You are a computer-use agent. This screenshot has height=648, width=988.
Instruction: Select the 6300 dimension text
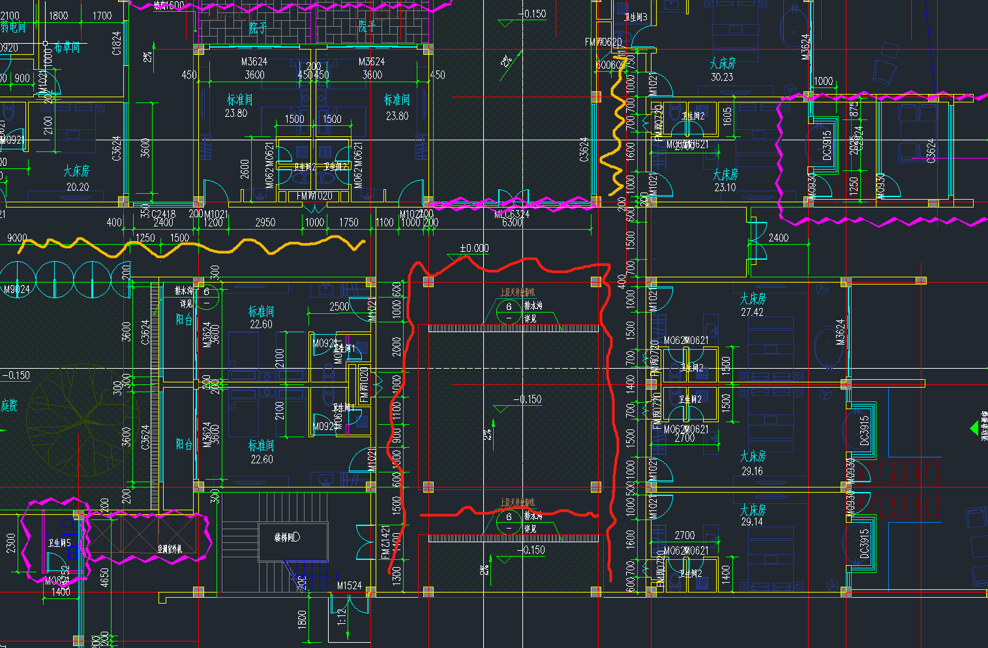pos(512,223)
